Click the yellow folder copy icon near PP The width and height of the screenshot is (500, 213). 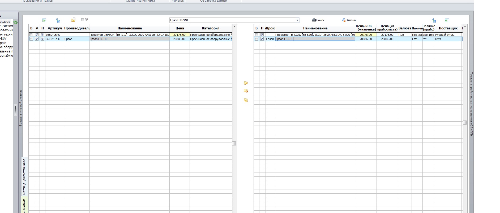pyautogui.click(x=73, y=20)
